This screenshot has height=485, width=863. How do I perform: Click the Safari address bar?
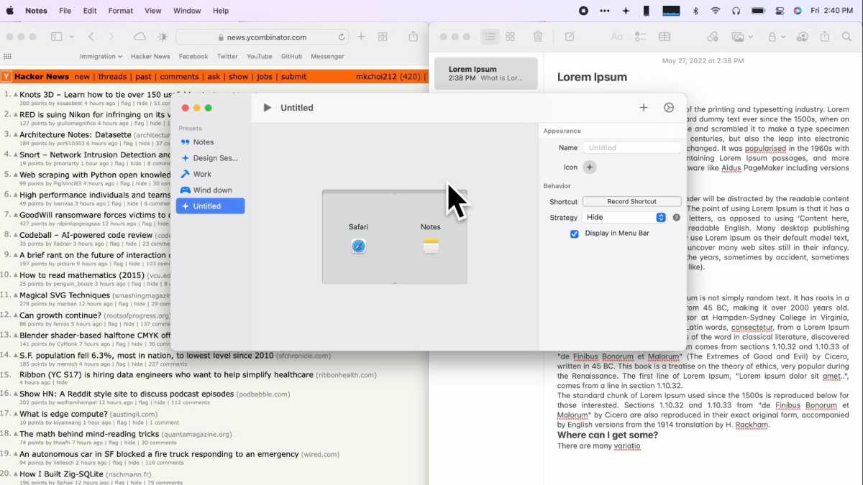(x=262, y=37)
